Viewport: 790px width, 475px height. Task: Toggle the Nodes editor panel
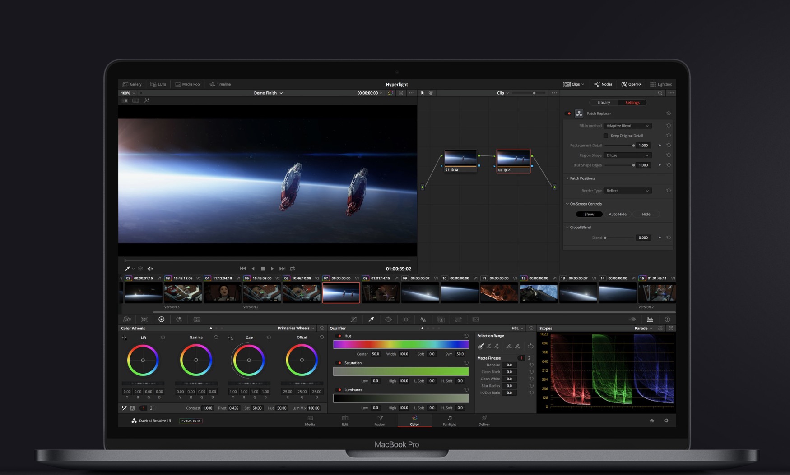[x=603, y=84]
